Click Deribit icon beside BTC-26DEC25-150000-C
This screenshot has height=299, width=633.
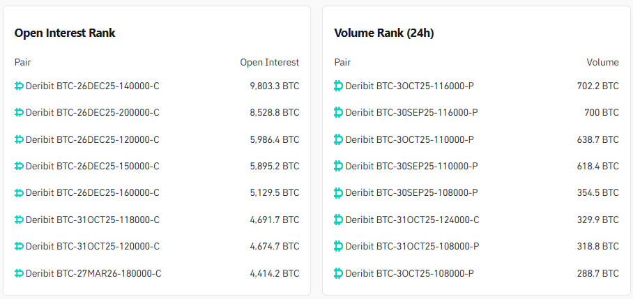19,167
